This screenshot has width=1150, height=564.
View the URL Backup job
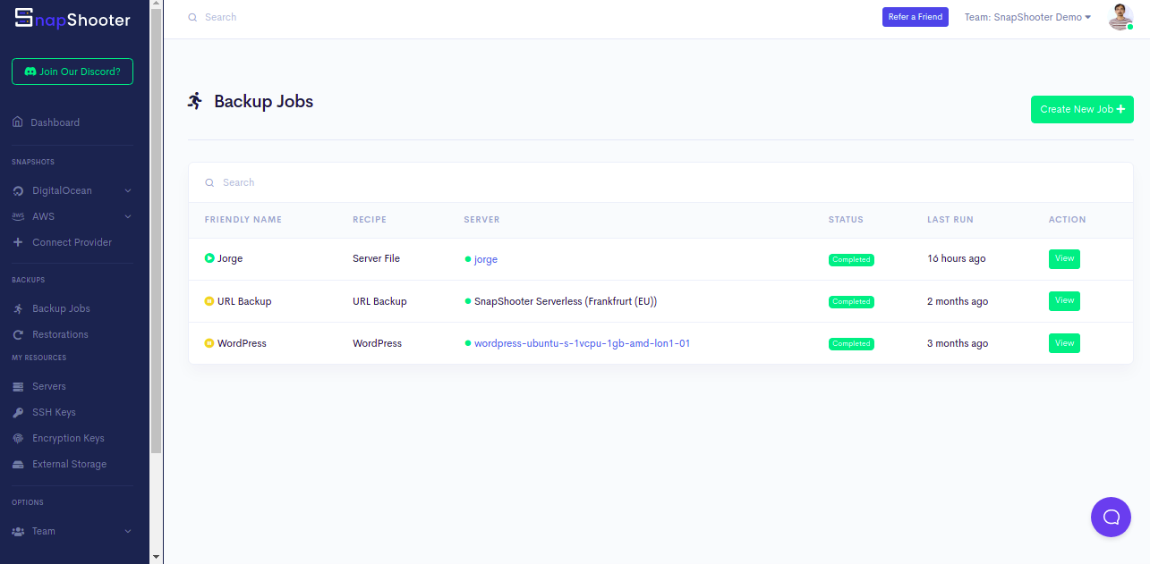pos(1064,300)
